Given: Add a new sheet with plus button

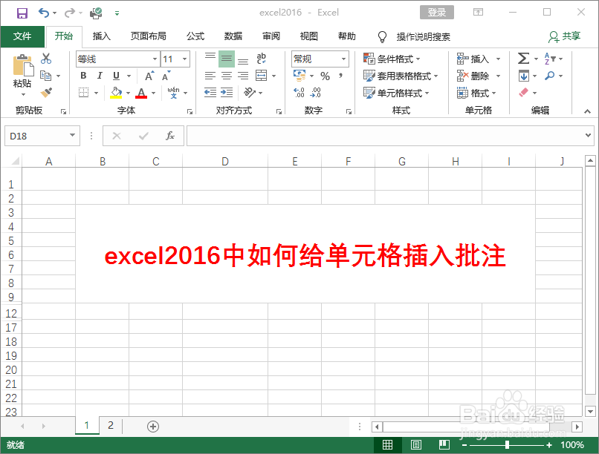Looking at the screenshot, I should (153, 426).
